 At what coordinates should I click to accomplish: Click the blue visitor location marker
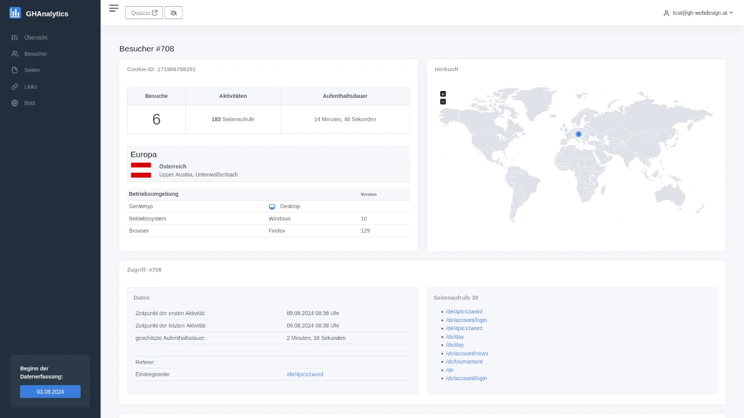(x=578, y=134)
